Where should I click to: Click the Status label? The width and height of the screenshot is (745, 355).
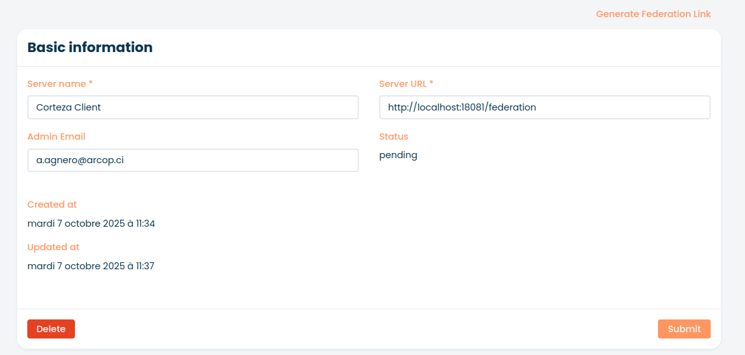pyautogui.click(x=393, y=137)
